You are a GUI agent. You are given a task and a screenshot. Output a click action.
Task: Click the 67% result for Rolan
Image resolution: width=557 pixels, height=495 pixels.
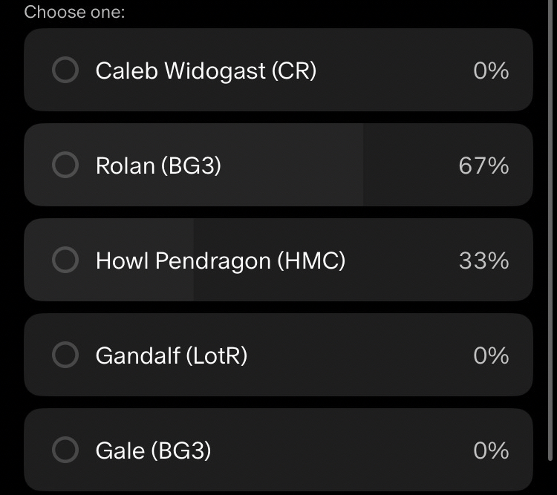(483, 165)
